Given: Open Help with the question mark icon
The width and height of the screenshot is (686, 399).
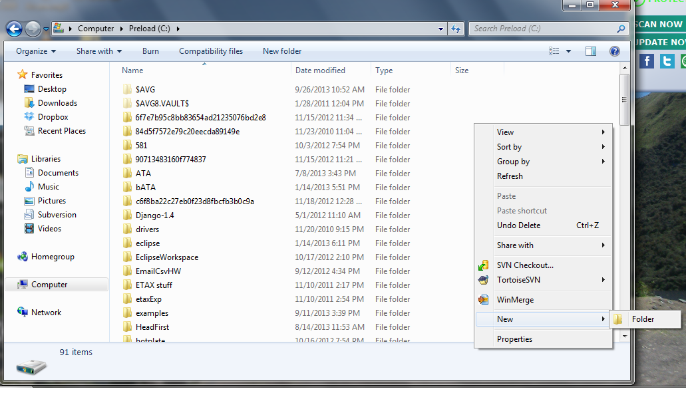Looking at the screenshot, I should click(x=615, y=51).
